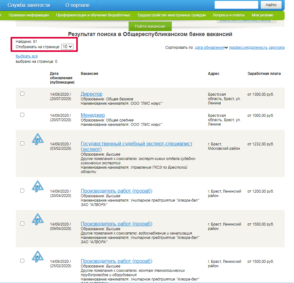
Task: Sort results by профессия/должность
Action: [x=248, y=48]
